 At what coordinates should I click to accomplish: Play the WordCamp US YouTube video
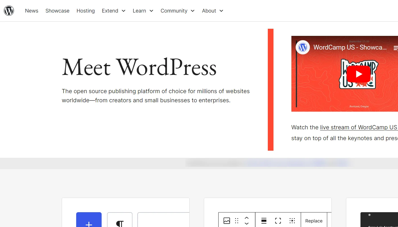(x=358, y=74)
